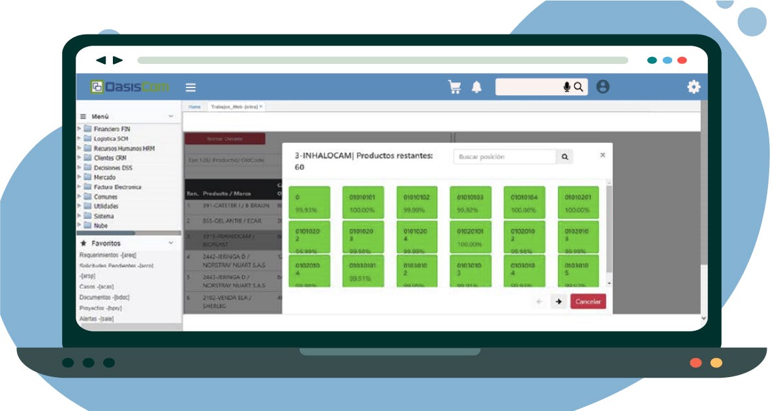The height and width of the screenshot is (411, 783).
Task: Click the Ean 128/ Productid/ OldCode field
Action: pos(234,160)
